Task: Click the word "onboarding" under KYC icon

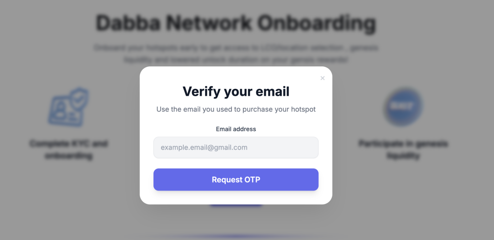Action: pyautogui.click(x=69, y=155)
